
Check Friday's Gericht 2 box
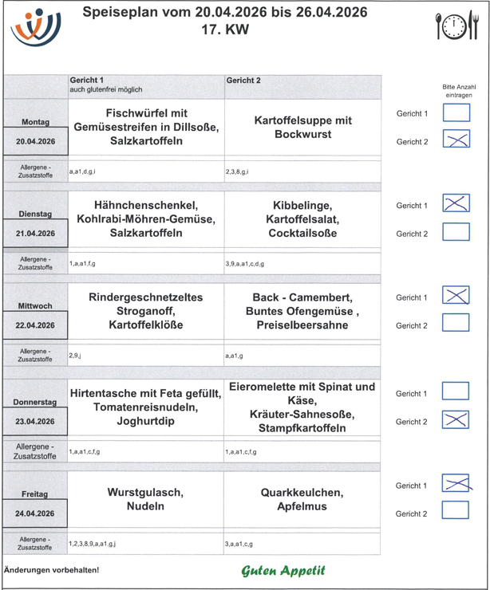pyautogui.click(x=456, y=512)
